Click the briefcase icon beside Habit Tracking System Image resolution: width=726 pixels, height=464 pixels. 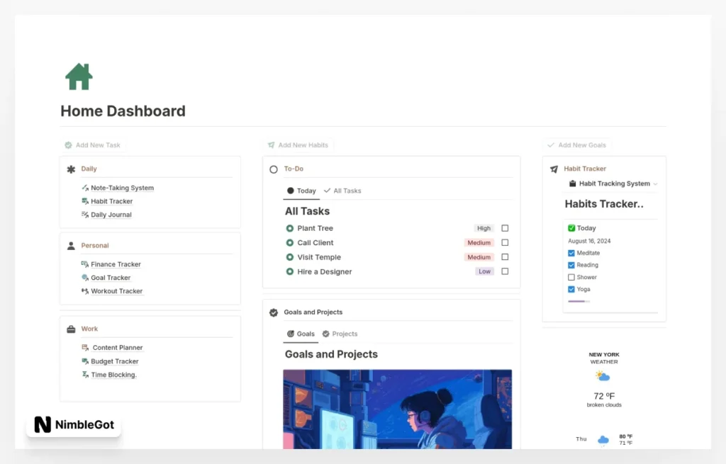(x=572, y=183)
